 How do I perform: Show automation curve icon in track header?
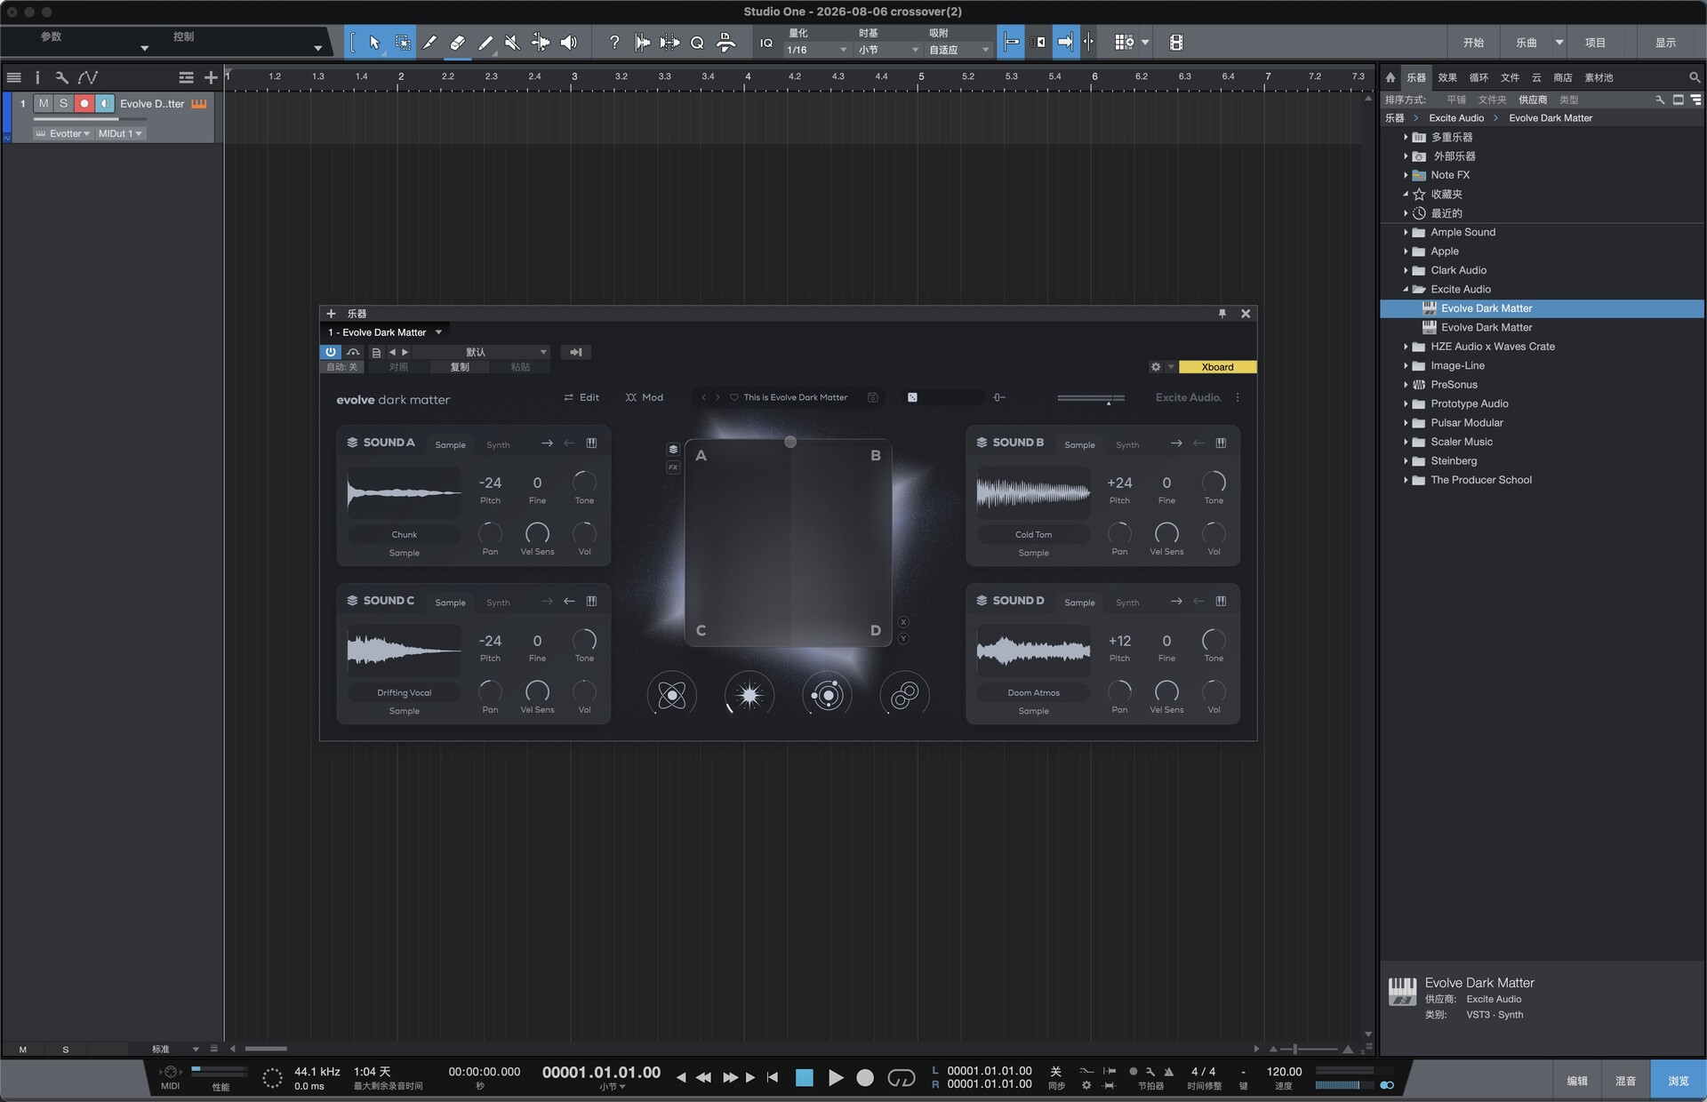[88, 77]
